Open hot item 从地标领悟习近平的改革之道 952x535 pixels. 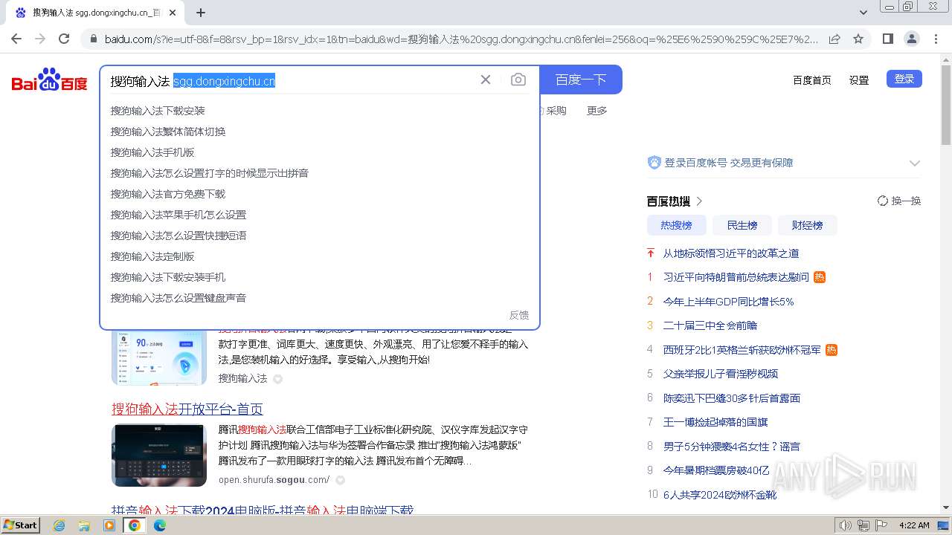click(731, 253)
